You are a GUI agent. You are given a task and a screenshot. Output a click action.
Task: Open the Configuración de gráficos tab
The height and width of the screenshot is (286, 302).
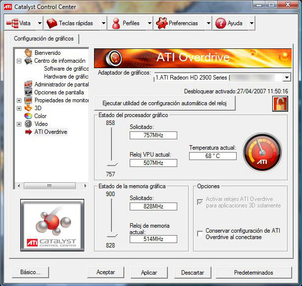point(44,39)
